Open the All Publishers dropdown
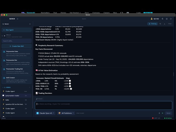 [x=66, y=113]
